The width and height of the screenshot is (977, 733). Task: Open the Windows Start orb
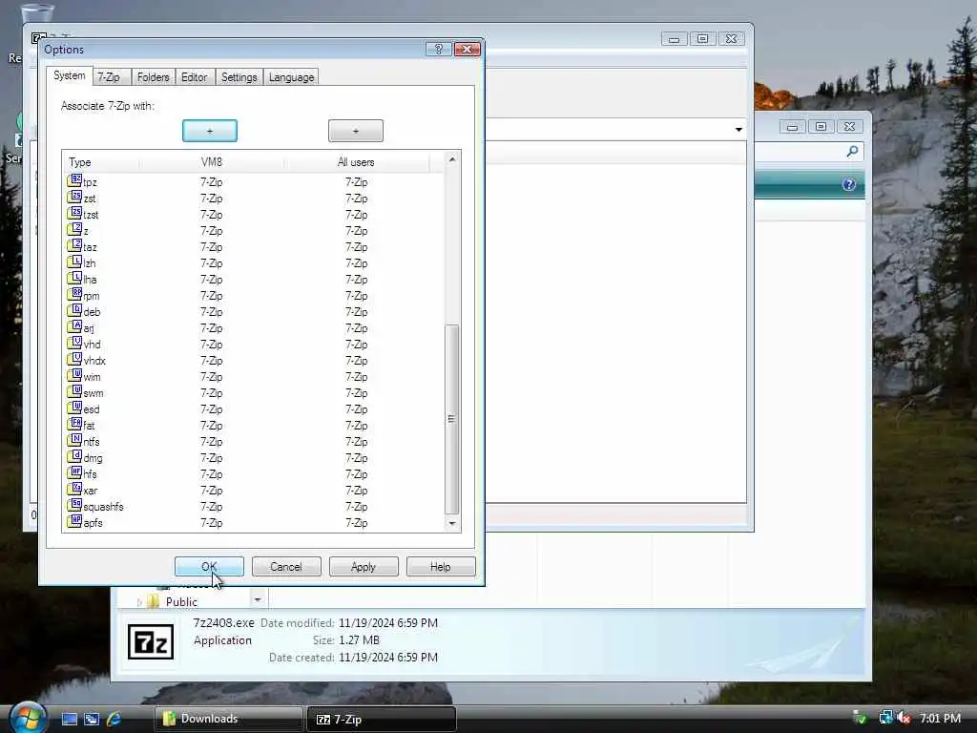[28, 718]
